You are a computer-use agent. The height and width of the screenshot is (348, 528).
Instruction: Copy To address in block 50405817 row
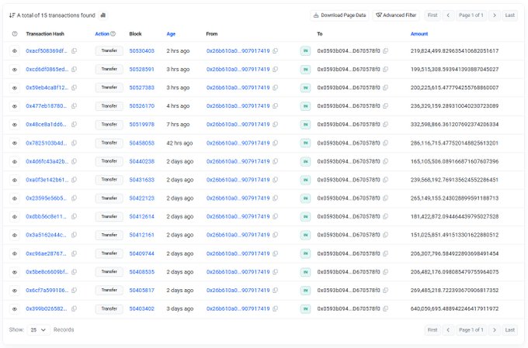pos(386,290)
